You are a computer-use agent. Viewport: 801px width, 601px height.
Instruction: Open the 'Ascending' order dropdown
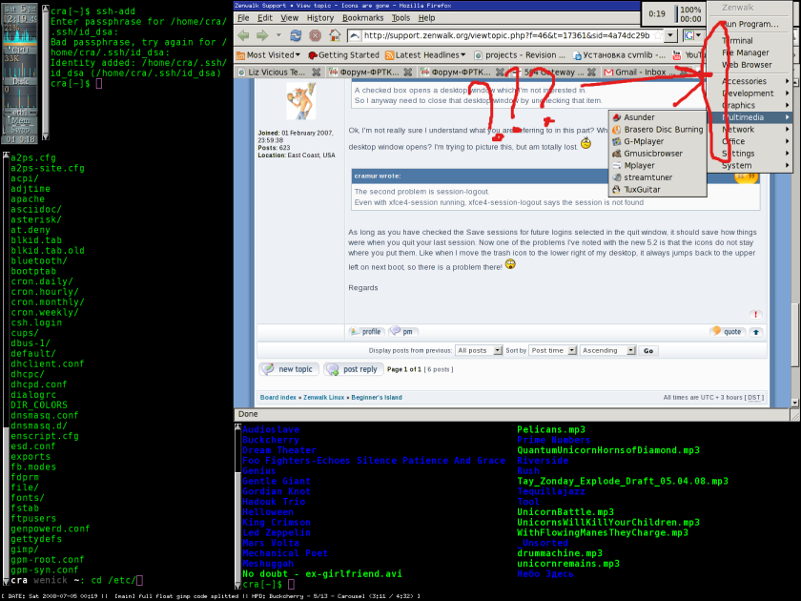(x=606, y=351)
